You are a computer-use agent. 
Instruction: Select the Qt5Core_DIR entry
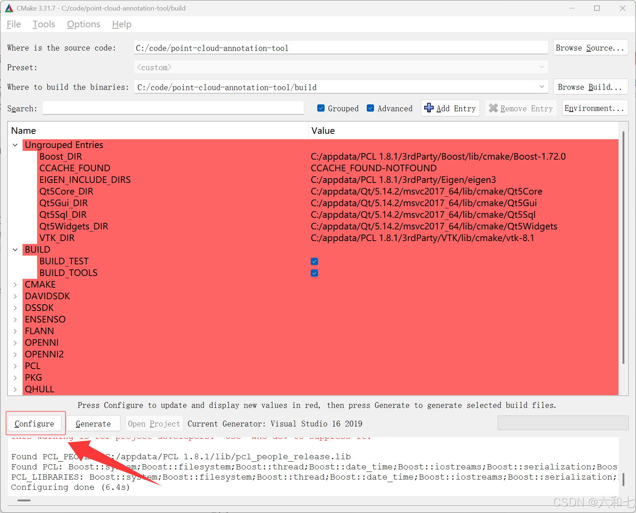click(66, 192)
